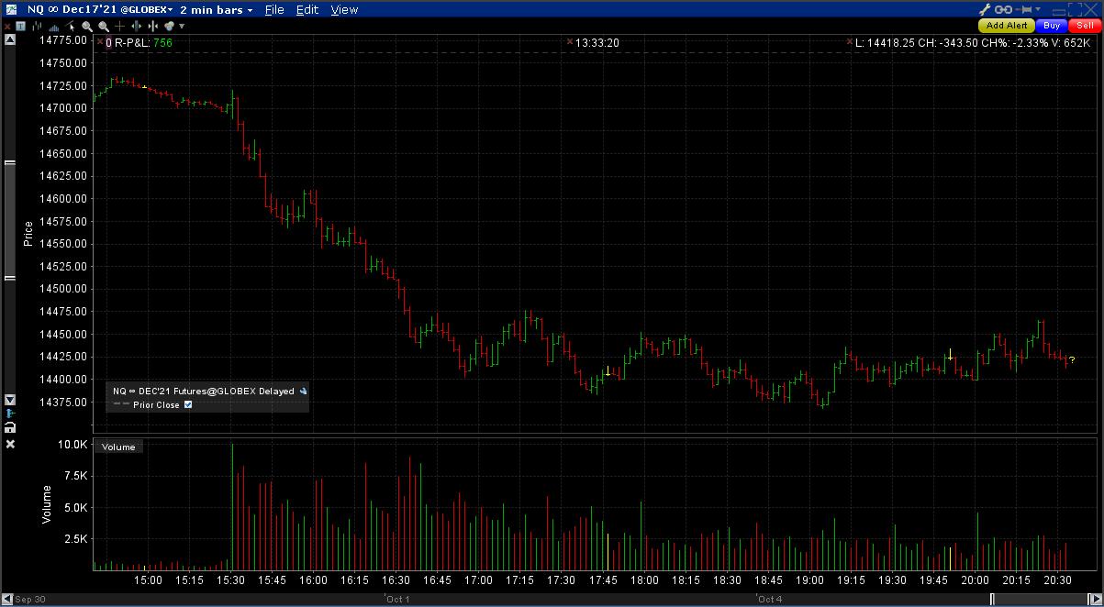Click the time axis left scroll arrow
The height and width of the screenshot is (607, 1104).
click(x=6, y=600)
